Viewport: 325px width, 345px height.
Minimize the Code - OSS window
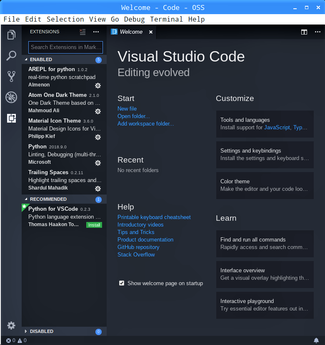pos(295,8)
